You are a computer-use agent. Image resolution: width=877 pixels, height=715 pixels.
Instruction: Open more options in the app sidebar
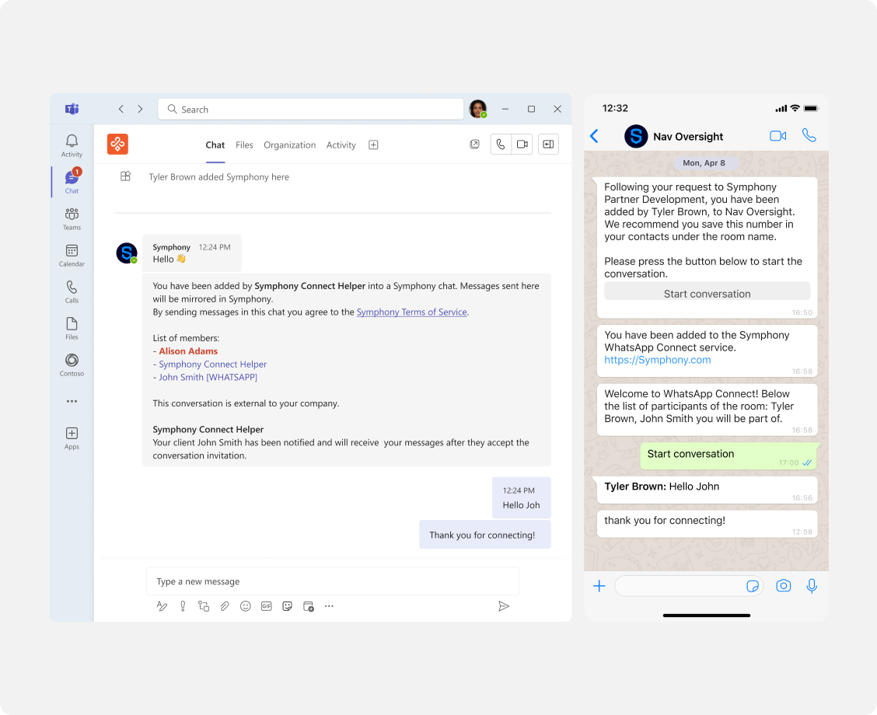pyautogui.click(x=71, y=401)
